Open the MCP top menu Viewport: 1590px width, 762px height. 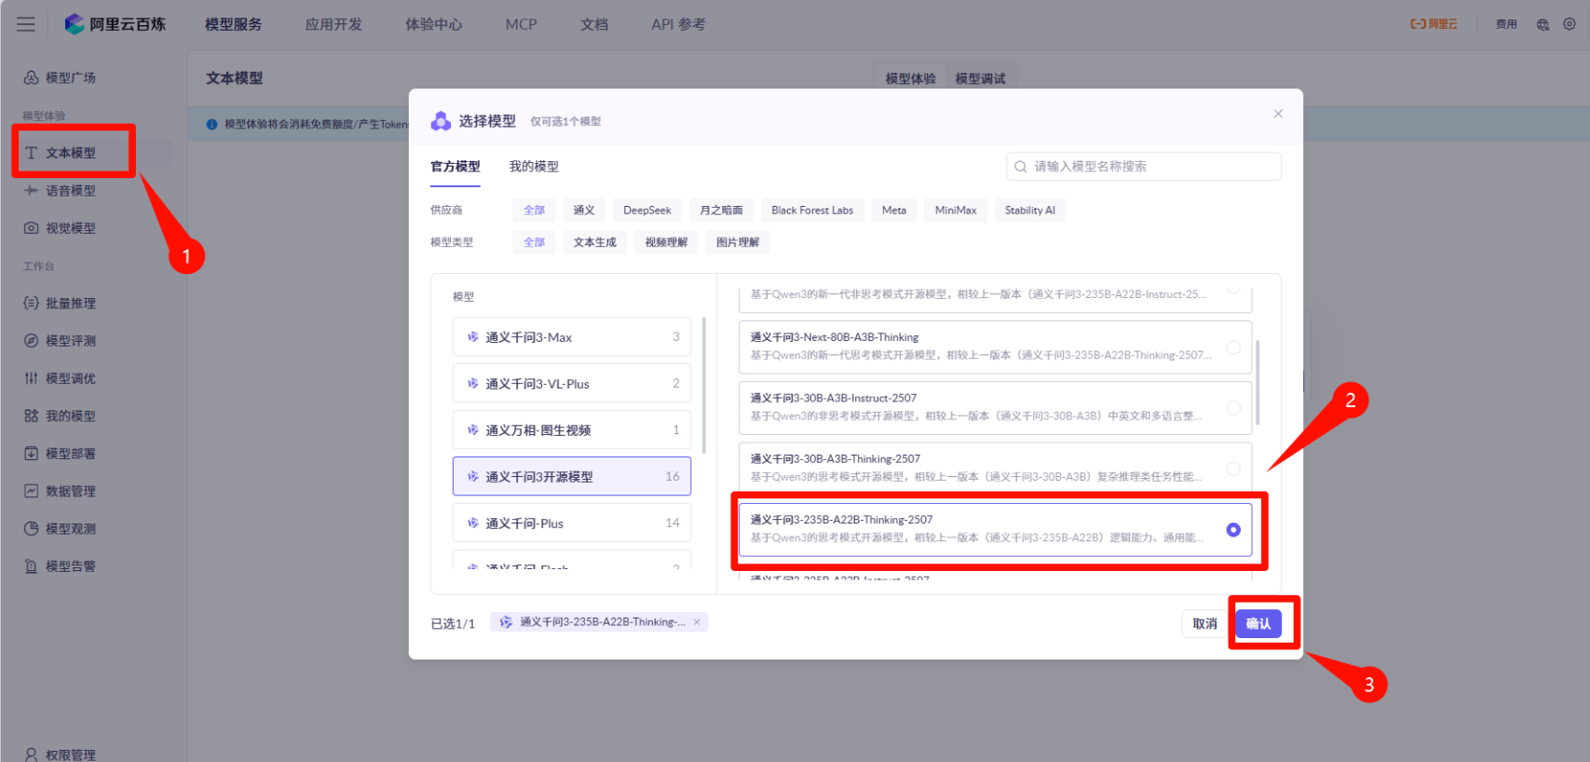[522, 24]
